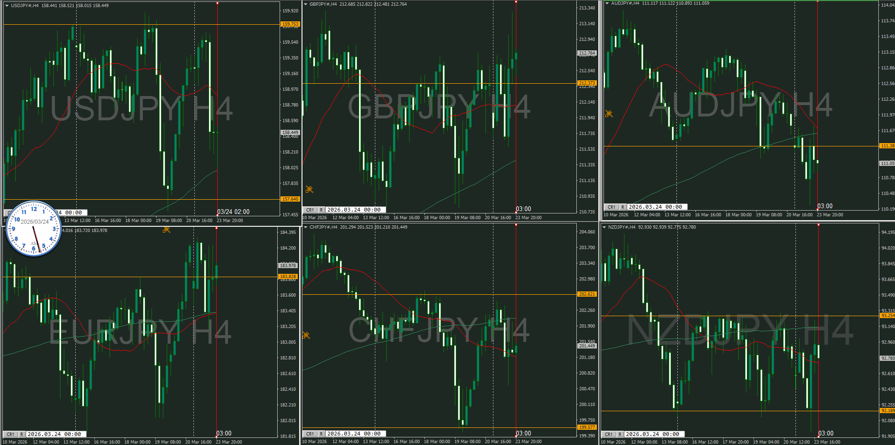Open the AUDJPY#,H4 chart title menu arrow
The height and width of the screenshot is (445, 895).
tap(607, 3)
